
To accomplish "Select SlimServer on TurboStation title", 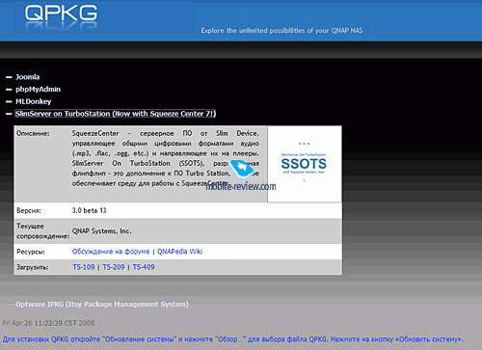I will click(116, 114).
